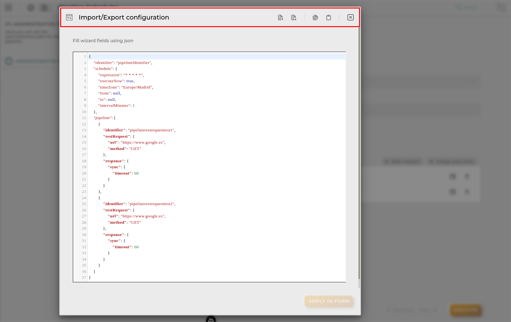Click the "sync" key on line 31

(x=114, y=241)
